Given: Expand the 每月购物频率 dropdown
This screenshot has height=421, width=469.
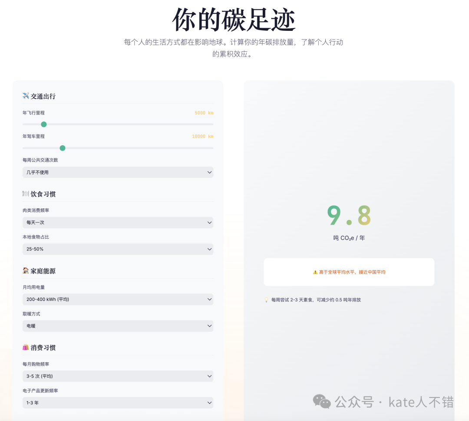Looking at the screenshot, I should tap(118, 376).
